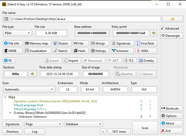
Task: Click the Sections count field 000a
Action: (15, 74)
